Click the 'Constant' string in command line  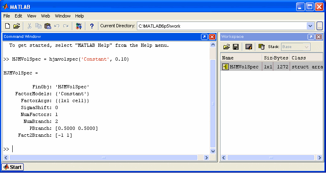click(95, 59)
